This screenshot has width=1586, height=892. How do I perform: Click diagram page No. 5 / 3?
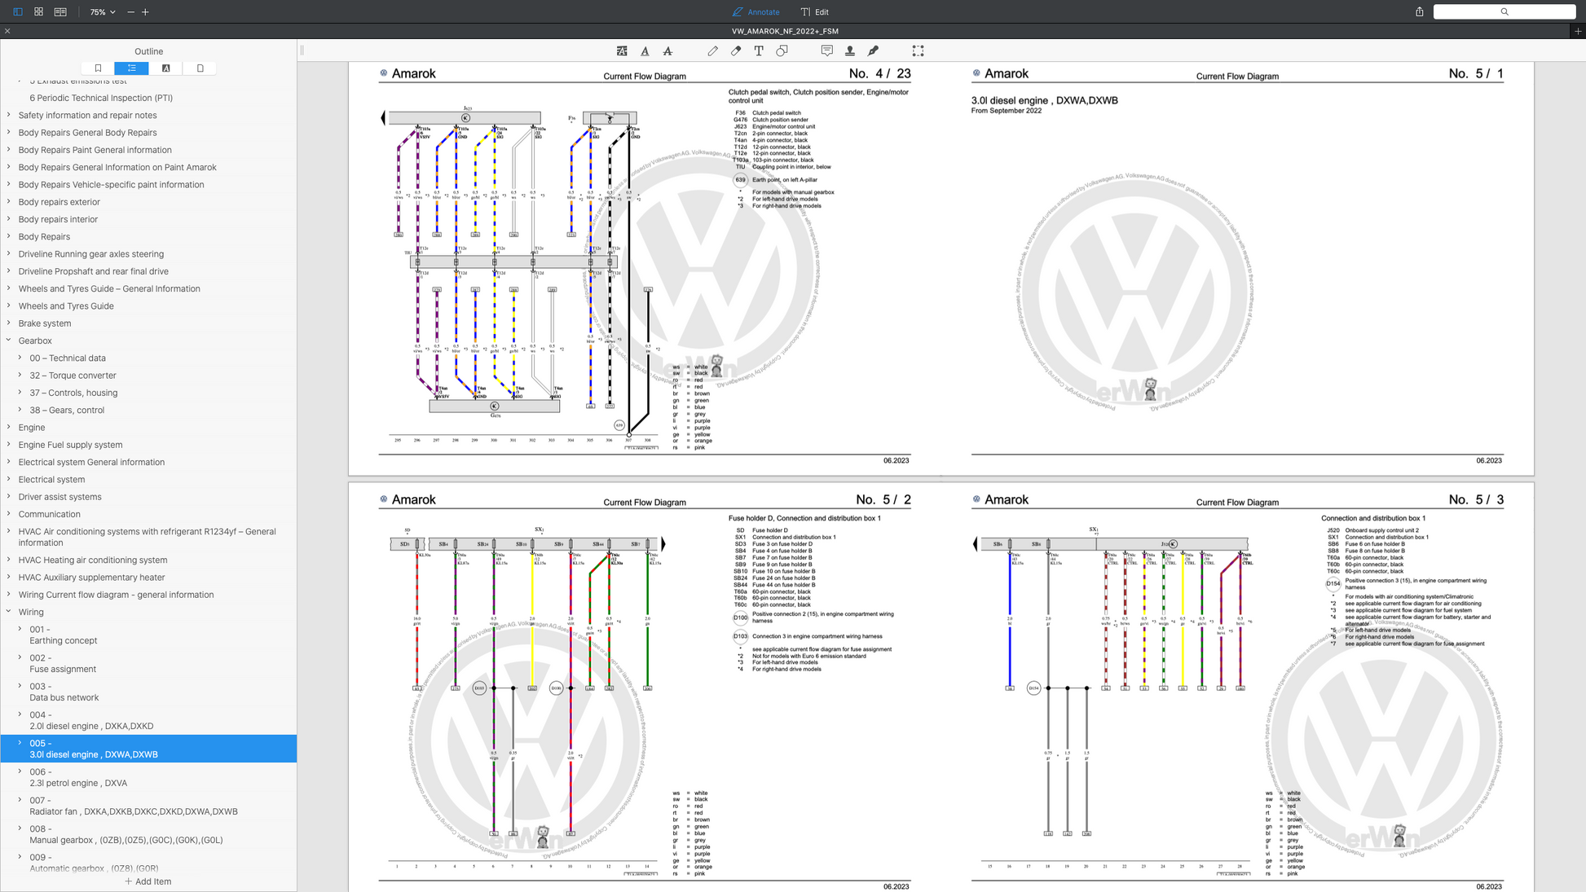coord(1237,688)
